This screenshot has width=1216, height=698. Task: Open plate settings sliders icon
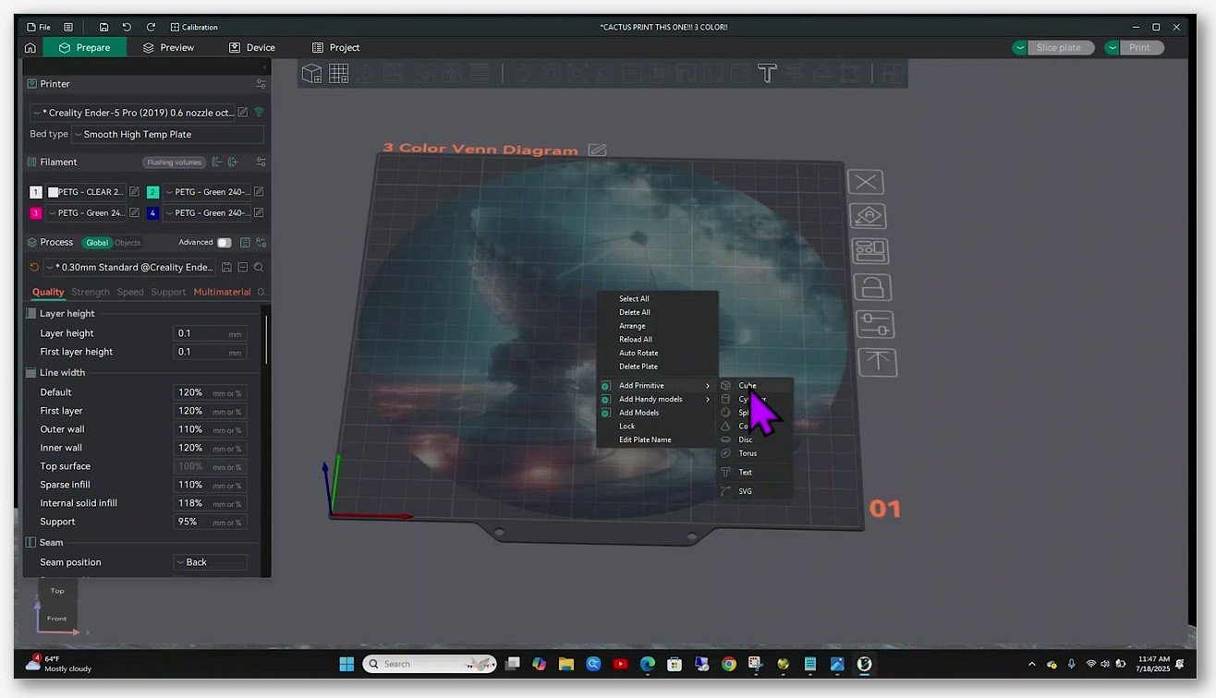click(x=874, y=324)
